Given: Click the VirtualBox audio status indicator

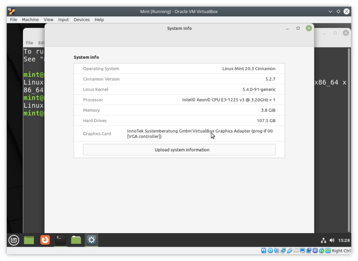Looking at the screenshot, I should (277, 251).
